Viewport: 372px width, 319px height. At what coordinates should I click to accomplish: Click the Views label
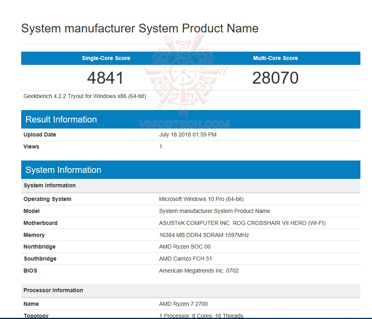click(31, 146)
